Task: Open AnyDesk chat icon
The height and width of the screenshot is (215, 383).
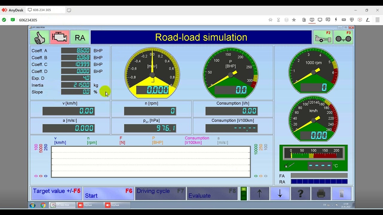Action: click(x=328, y=20)
